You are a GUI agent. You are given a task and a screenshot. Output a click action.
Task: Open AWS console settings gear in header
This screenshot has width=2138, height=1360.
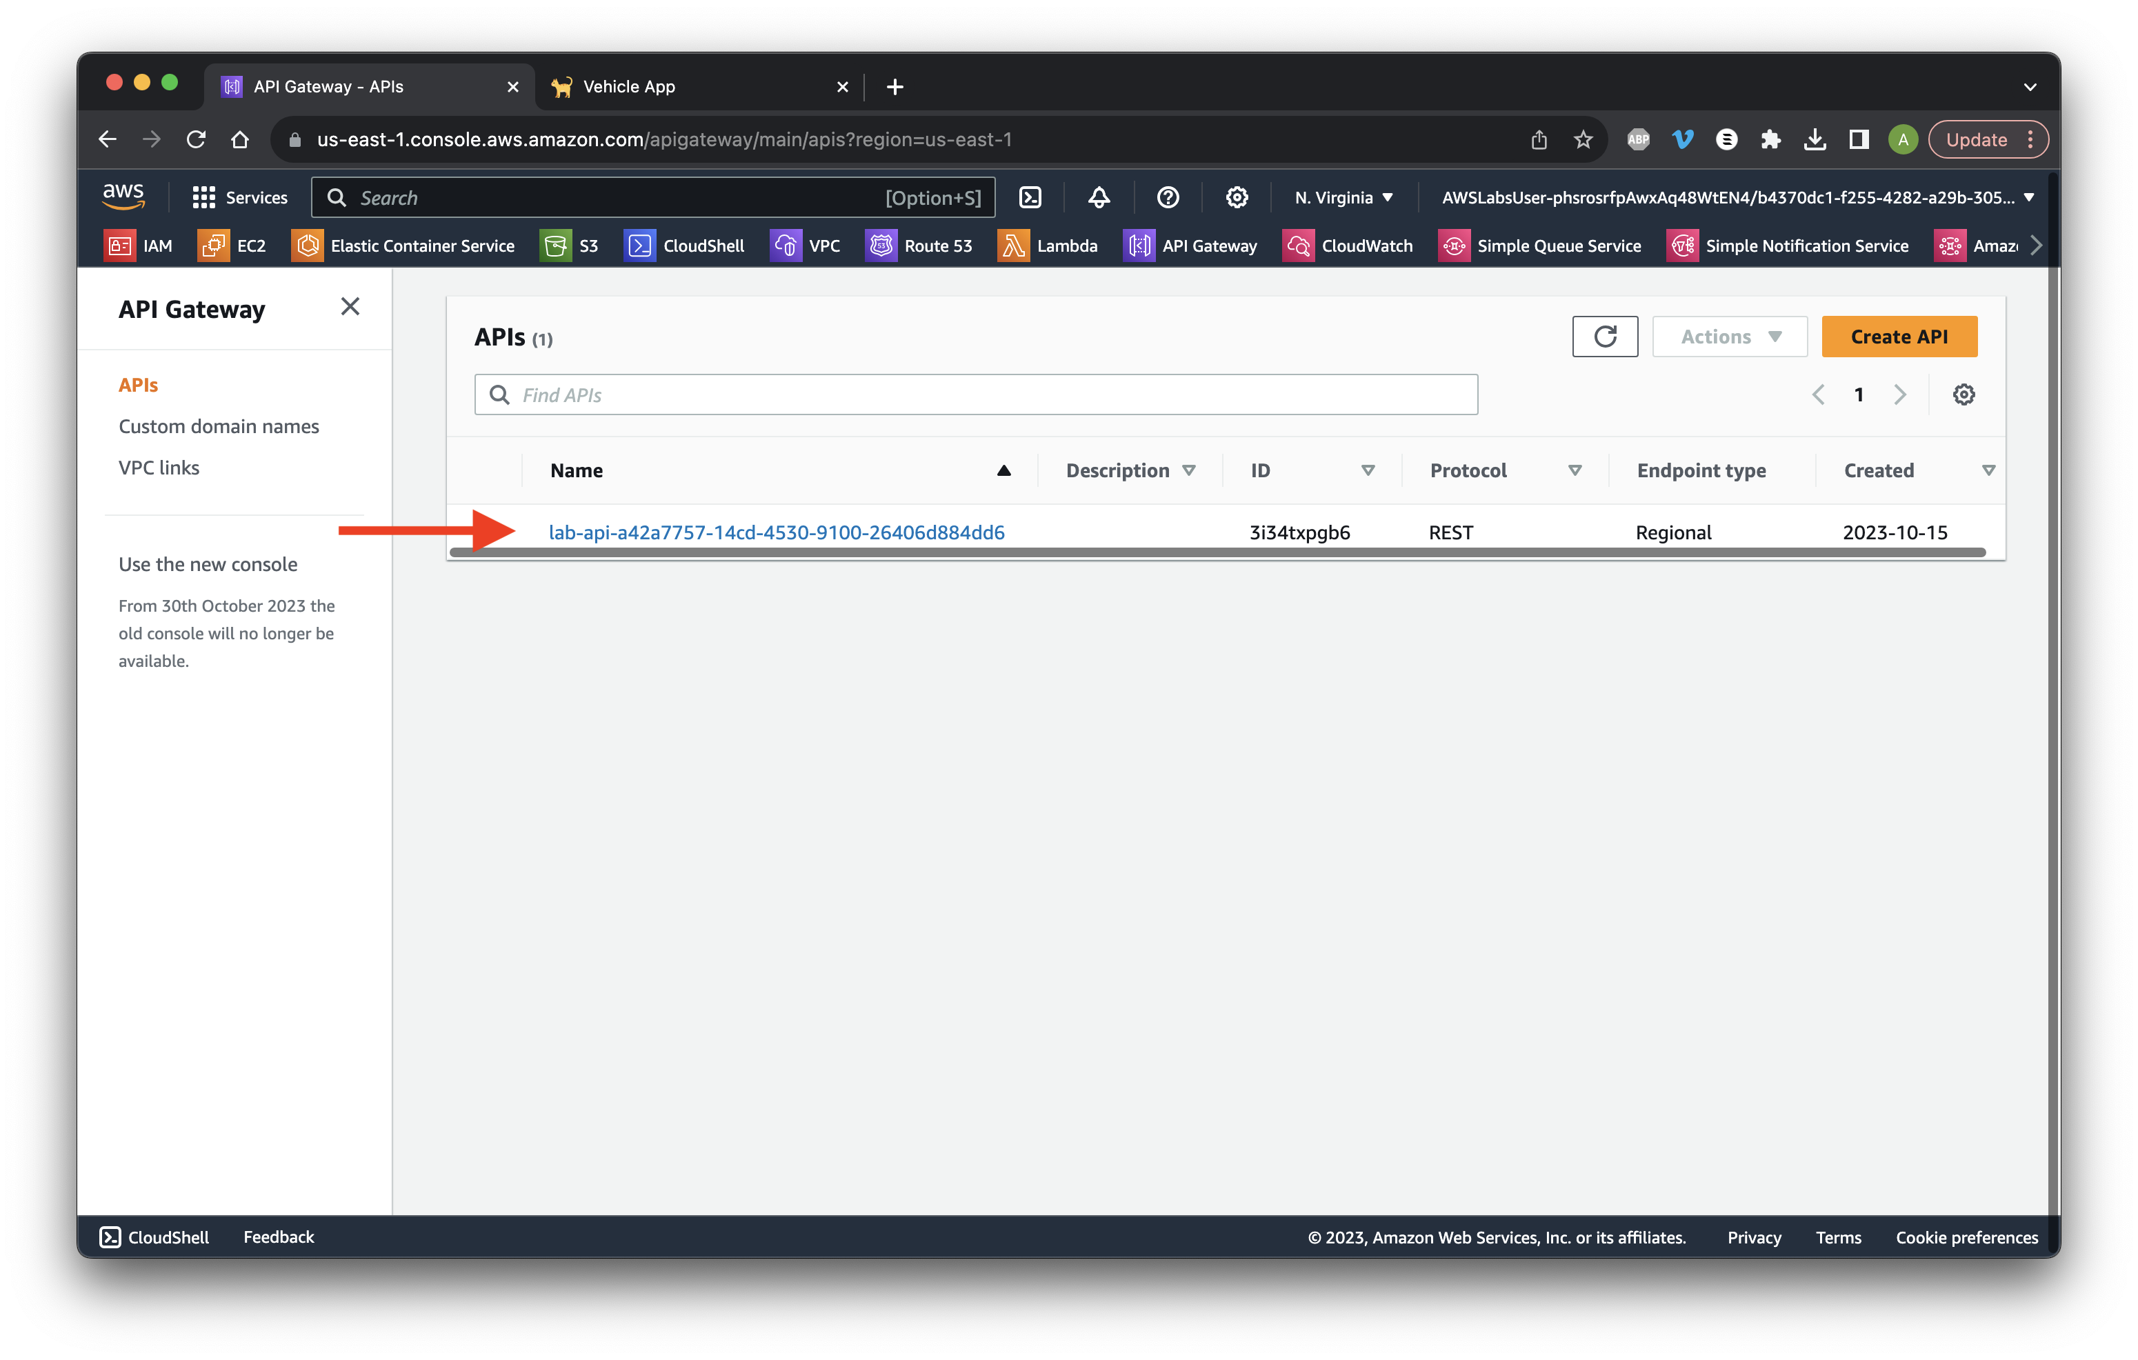[x=1237, y=197]
